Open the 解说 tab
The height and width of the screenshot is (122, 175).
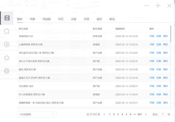(x=112, y=19)
